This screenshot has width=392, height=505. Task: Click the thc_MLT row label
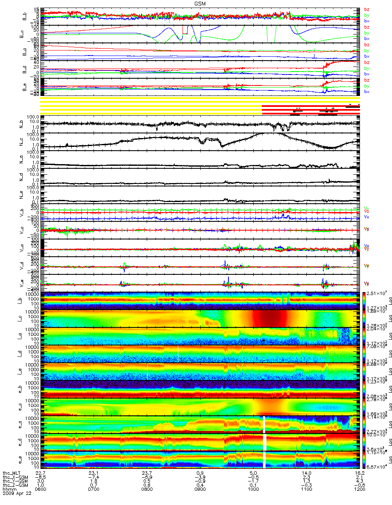pos(11,473)
